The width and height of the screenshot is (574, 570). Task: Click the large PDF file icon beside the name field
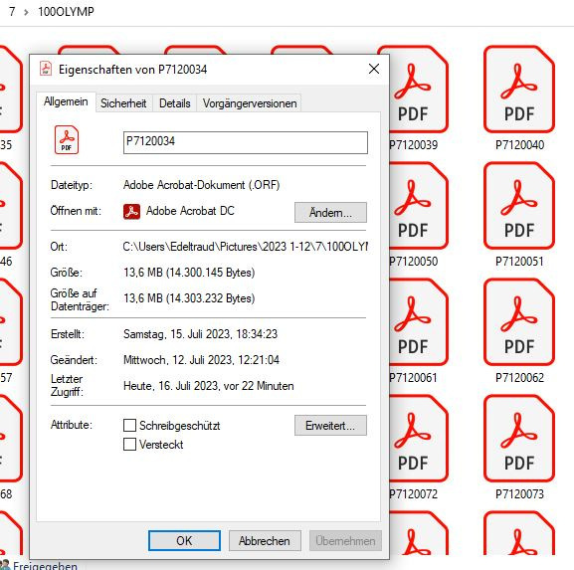tap(67, 140)
